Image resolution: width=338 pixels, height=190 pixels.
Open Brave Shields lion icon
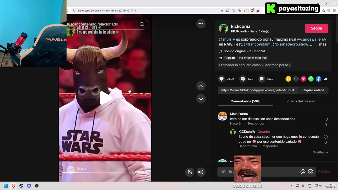coord(252,11)
